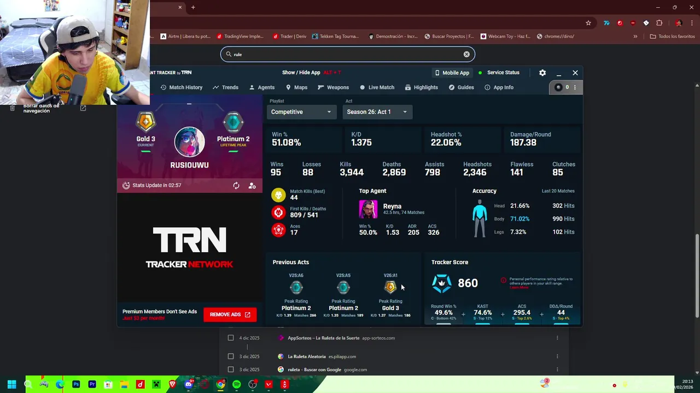Open a new Chrome tab

[x=193, y=7]
